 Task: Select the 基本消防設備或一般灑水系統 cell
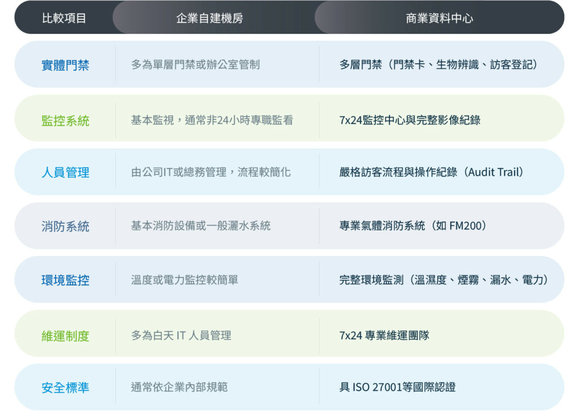[x=201, y=225]
